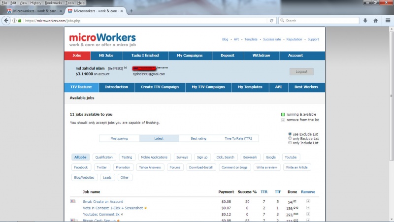Filter by Surveys category

[182, 157]
